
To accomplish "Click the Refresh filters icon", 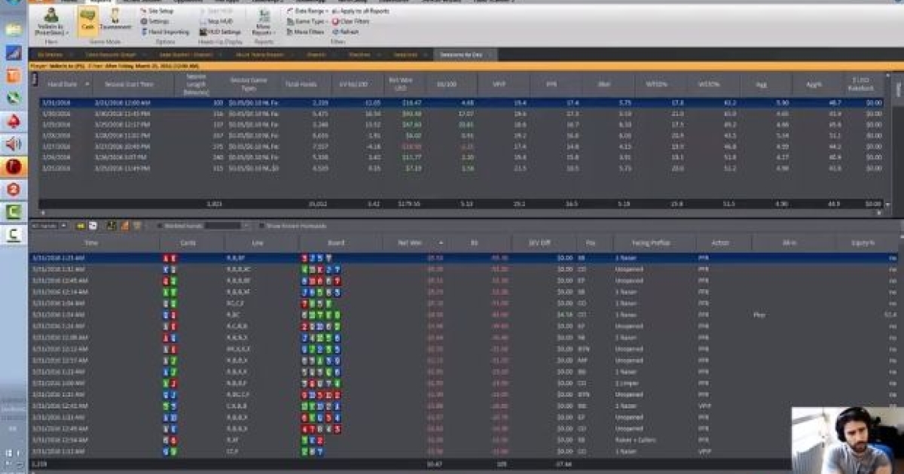I will point(344,32).
